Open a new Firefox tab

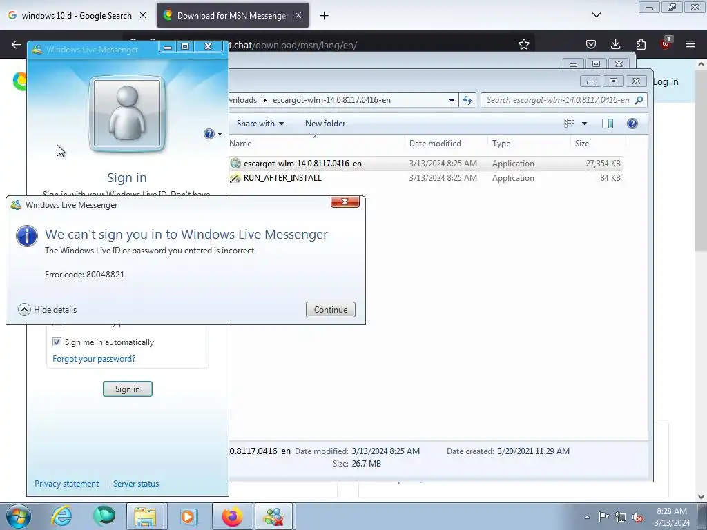(x=324, y=16)
